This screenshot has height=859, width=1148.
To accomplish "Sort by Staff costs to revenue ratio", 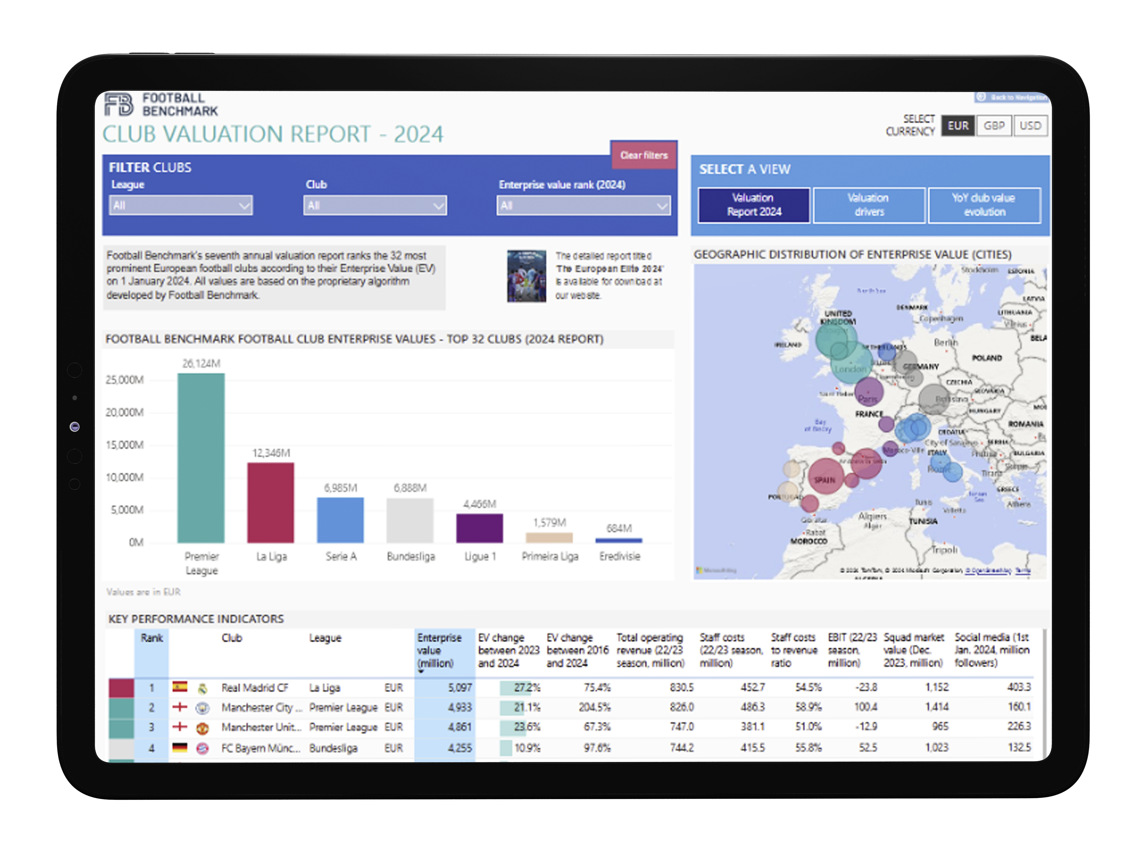I will [x=794, y=650].
